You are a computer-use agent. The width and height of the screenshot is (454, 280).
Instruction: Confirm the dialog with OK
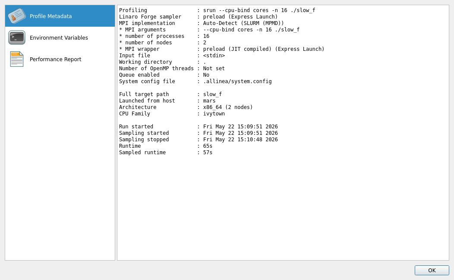coord(432,270)
